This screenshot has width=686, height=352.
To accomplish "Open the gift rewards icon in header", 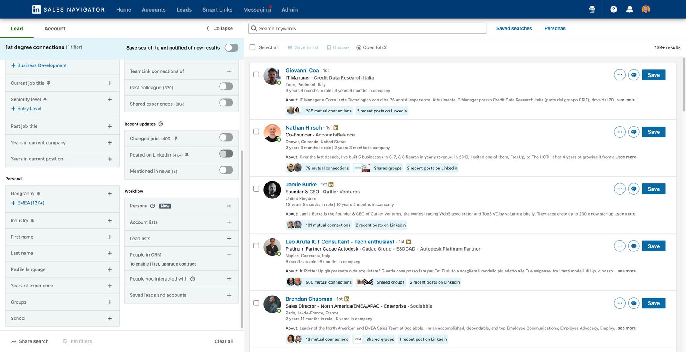I will point(592,9).
